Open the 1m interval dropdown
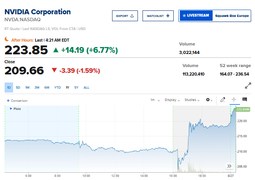This screenshot has width=255, height=180. click(x=155, y=100)
